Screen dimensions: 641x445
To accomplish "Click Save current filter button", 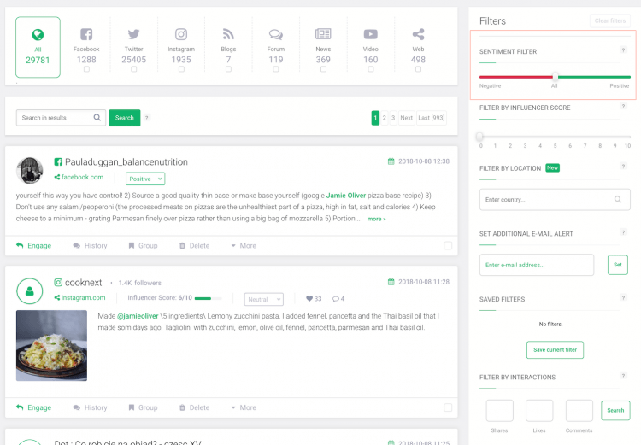I will pyautogui.click(x=555, y=350).
